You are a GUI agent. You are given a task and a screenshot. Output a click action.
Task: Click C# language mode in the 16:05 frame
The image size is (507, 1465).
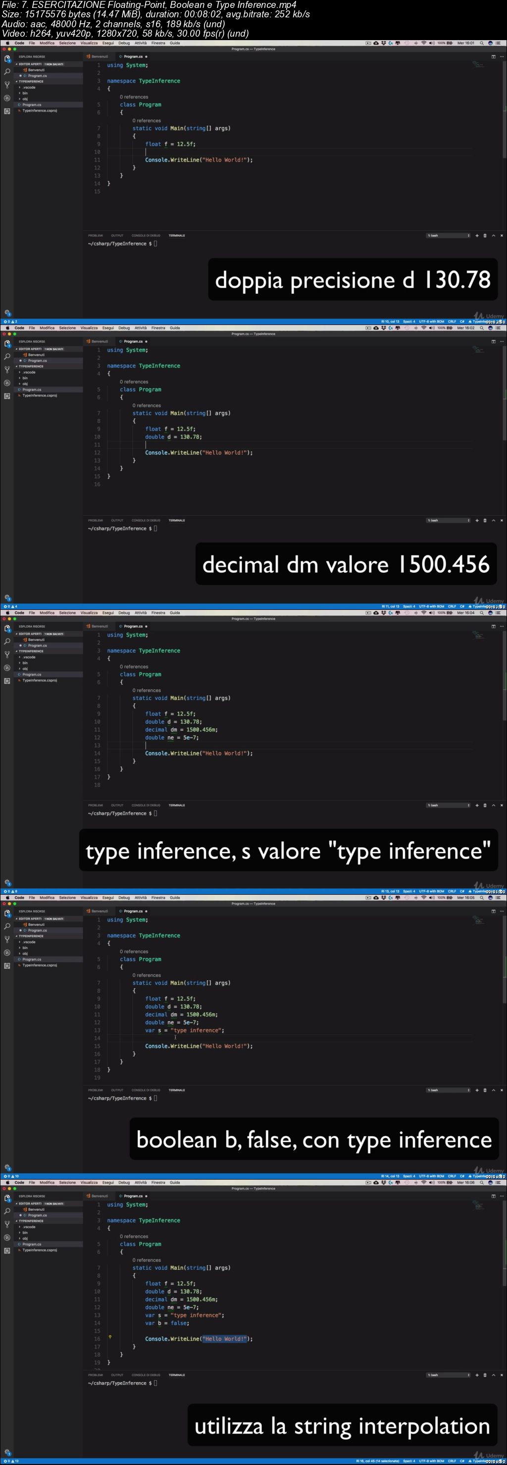pos(462,1176)
